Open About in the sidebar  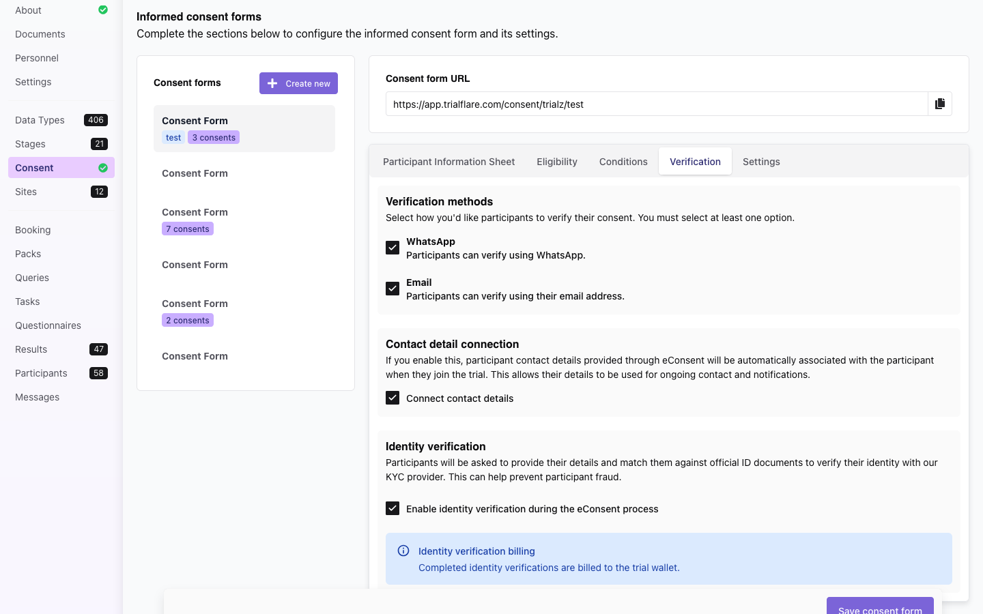coord(61,10)
